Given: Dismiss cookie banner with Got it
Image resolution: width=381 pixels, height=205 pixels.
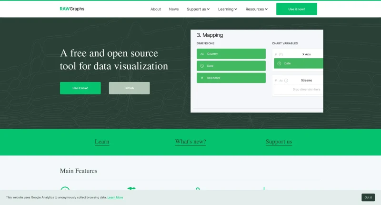Looking at the screenshot, I should click(x=368, y=197).
